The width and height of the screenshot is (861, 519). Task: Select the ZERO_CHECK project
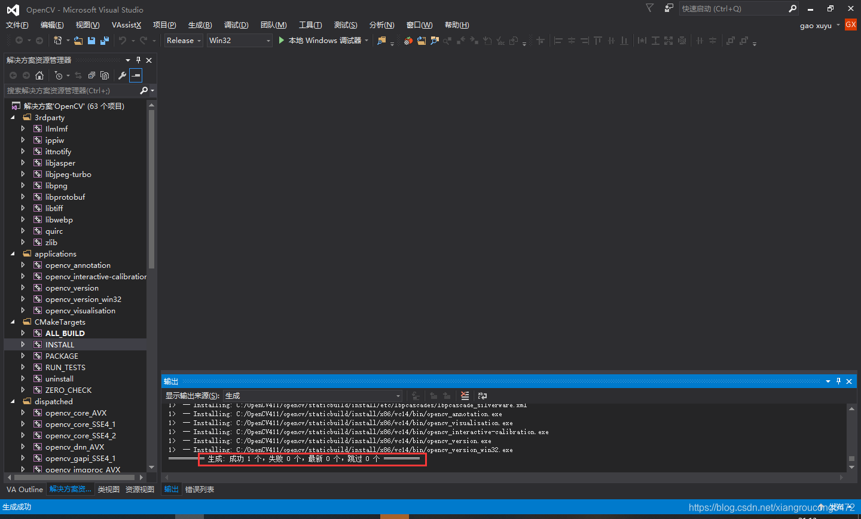coord(69,390)
